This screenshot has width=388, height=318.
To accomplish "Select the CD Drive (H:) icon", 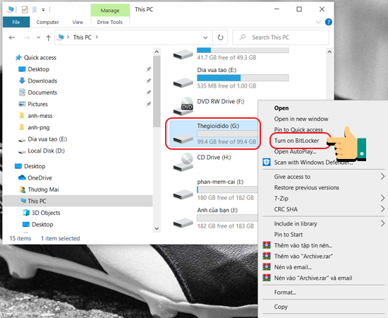I will 183,163.
